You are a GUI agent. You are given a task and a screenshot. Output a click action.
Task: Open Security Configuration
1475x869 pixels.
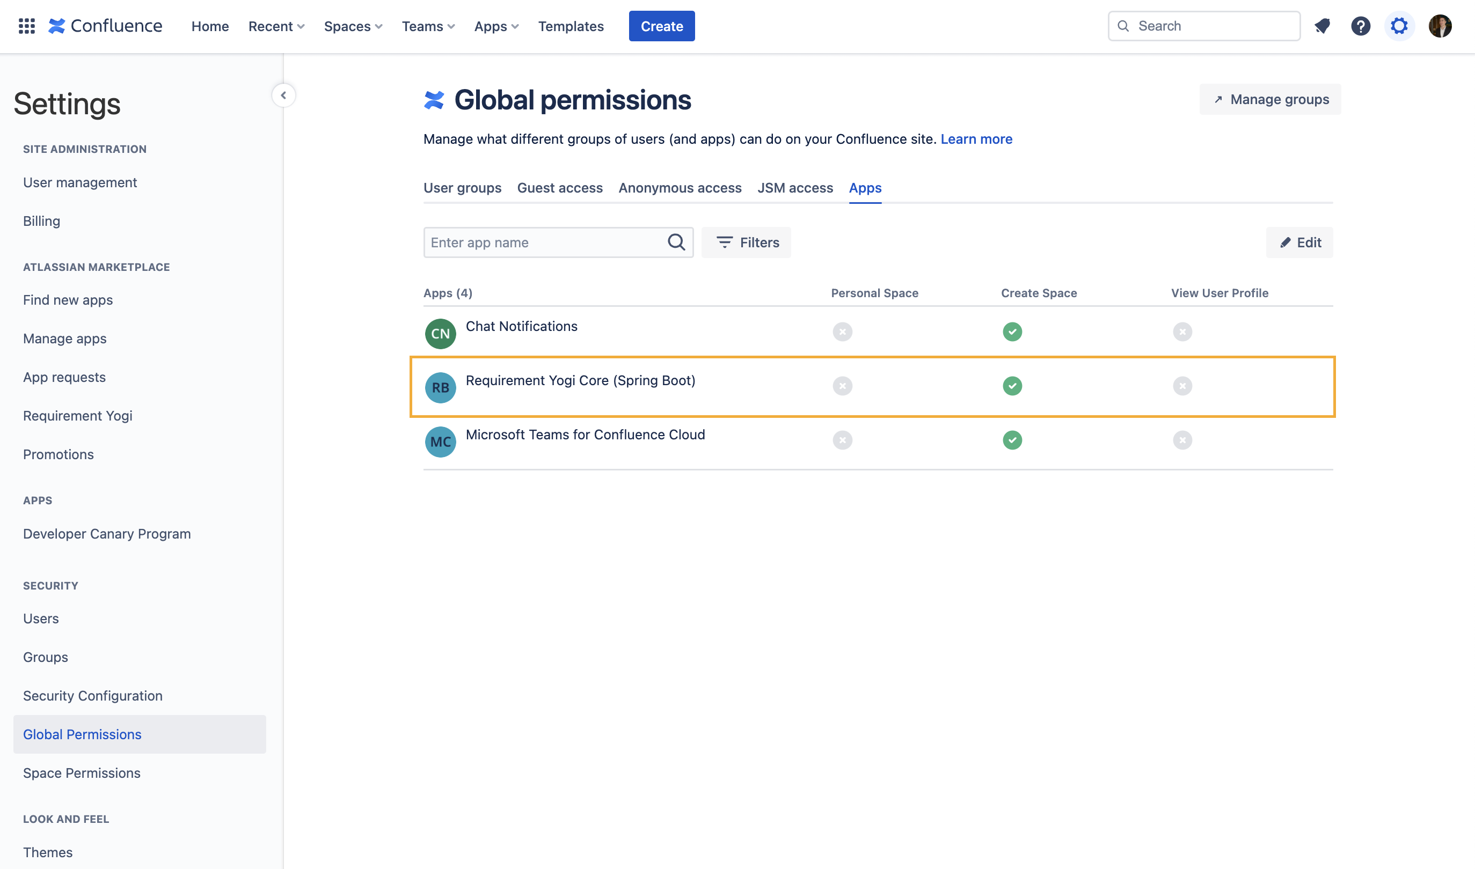[92, 696]
